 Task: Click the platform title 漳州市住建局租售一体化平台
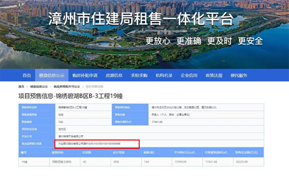coord(141,19)
